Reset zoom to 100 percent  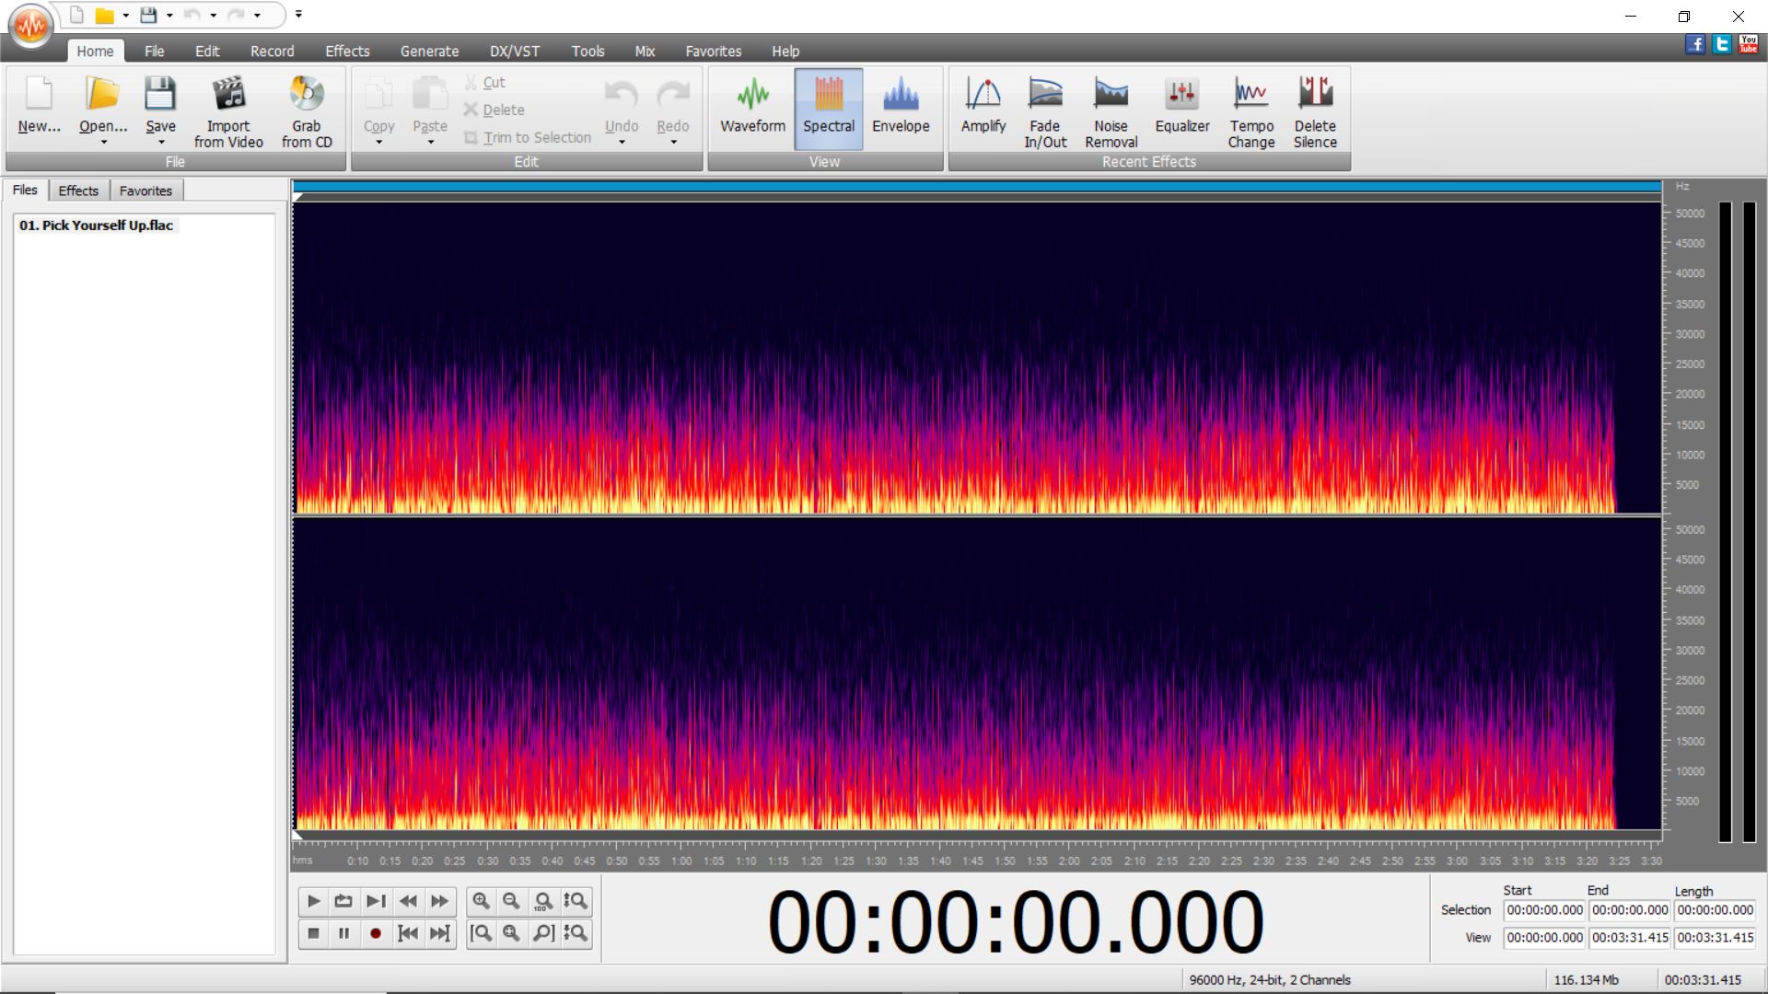pos(543,901)
